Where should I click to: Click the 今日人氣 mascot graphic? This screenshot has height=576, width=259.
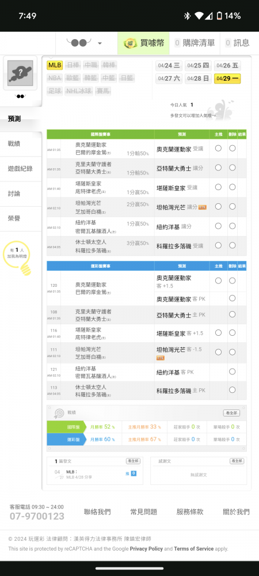coord(220,110)
